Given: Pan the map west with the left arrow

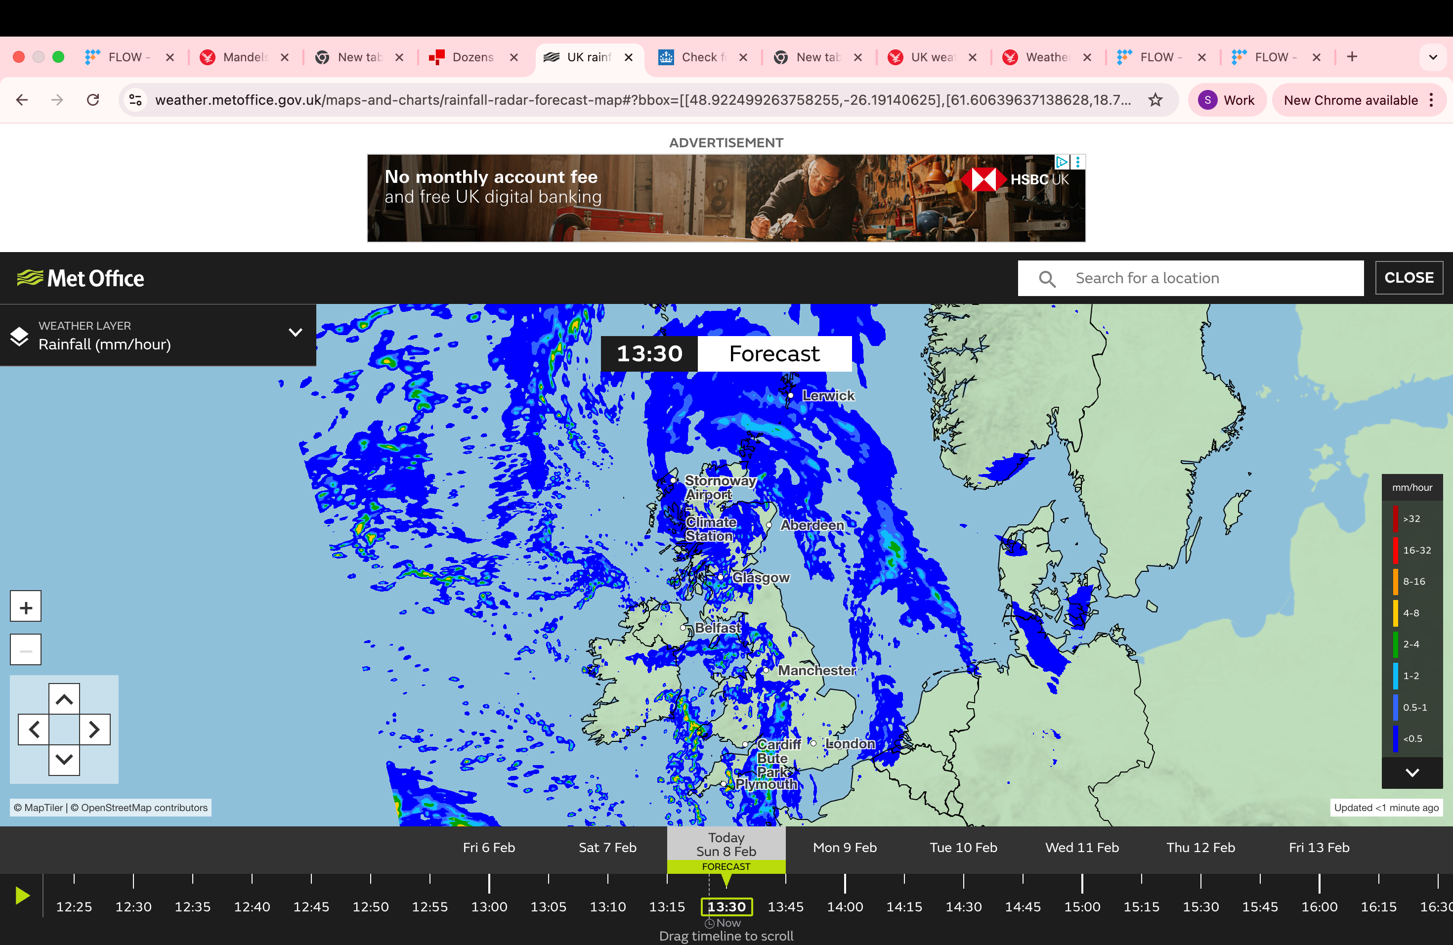Looking at the screenshot, I should (x=34, y=730).
